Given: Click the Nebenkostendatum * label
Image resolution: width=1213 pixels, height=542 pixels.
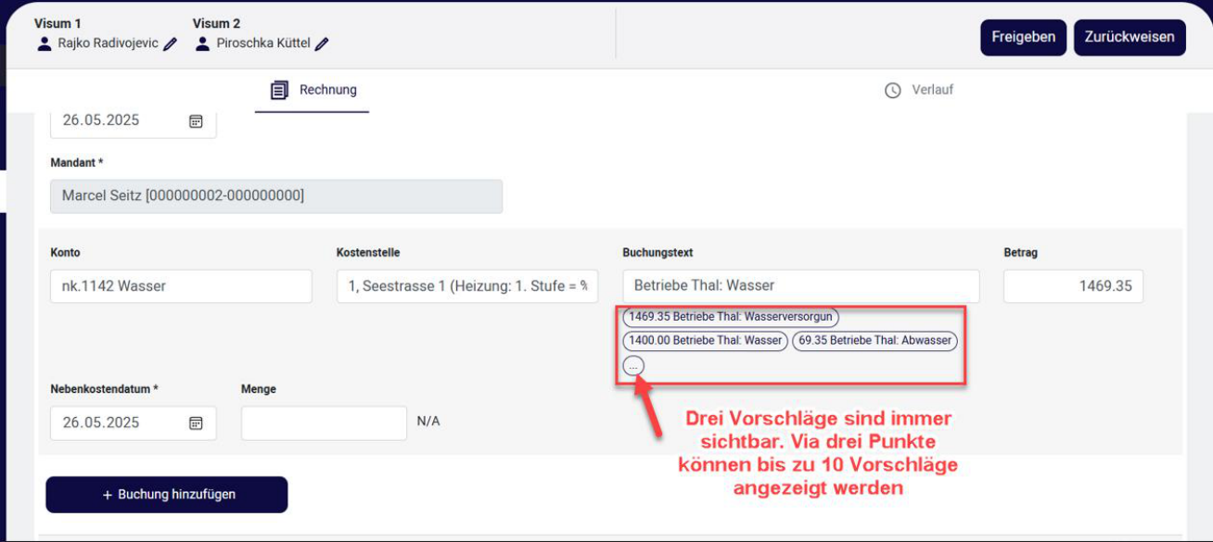Looking at the screenshot, I should [x=105, y=389].
